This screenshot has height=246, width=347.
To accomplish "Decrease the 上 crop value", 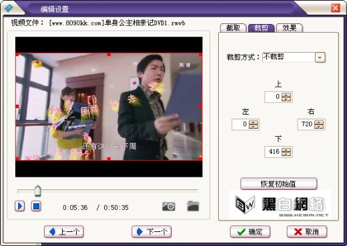I will pos(286,99).
